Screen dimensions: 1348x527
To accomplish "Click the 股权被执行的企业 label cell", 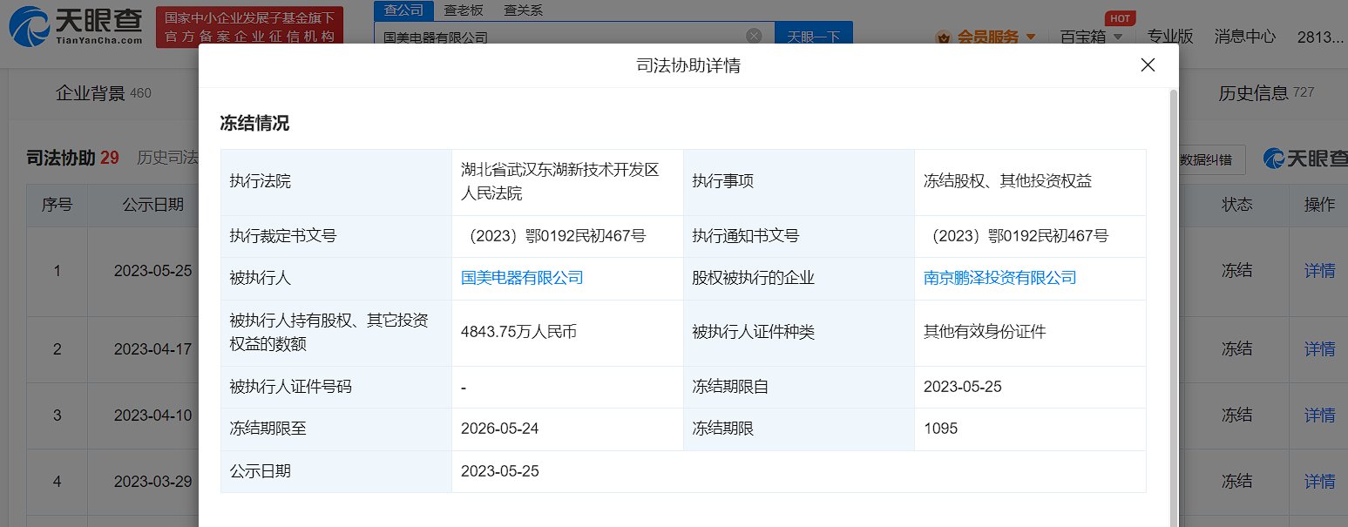I will tap(799, 279).
